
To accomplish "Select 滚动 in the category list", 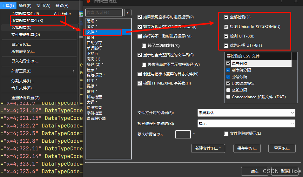I will pos(109,26).
